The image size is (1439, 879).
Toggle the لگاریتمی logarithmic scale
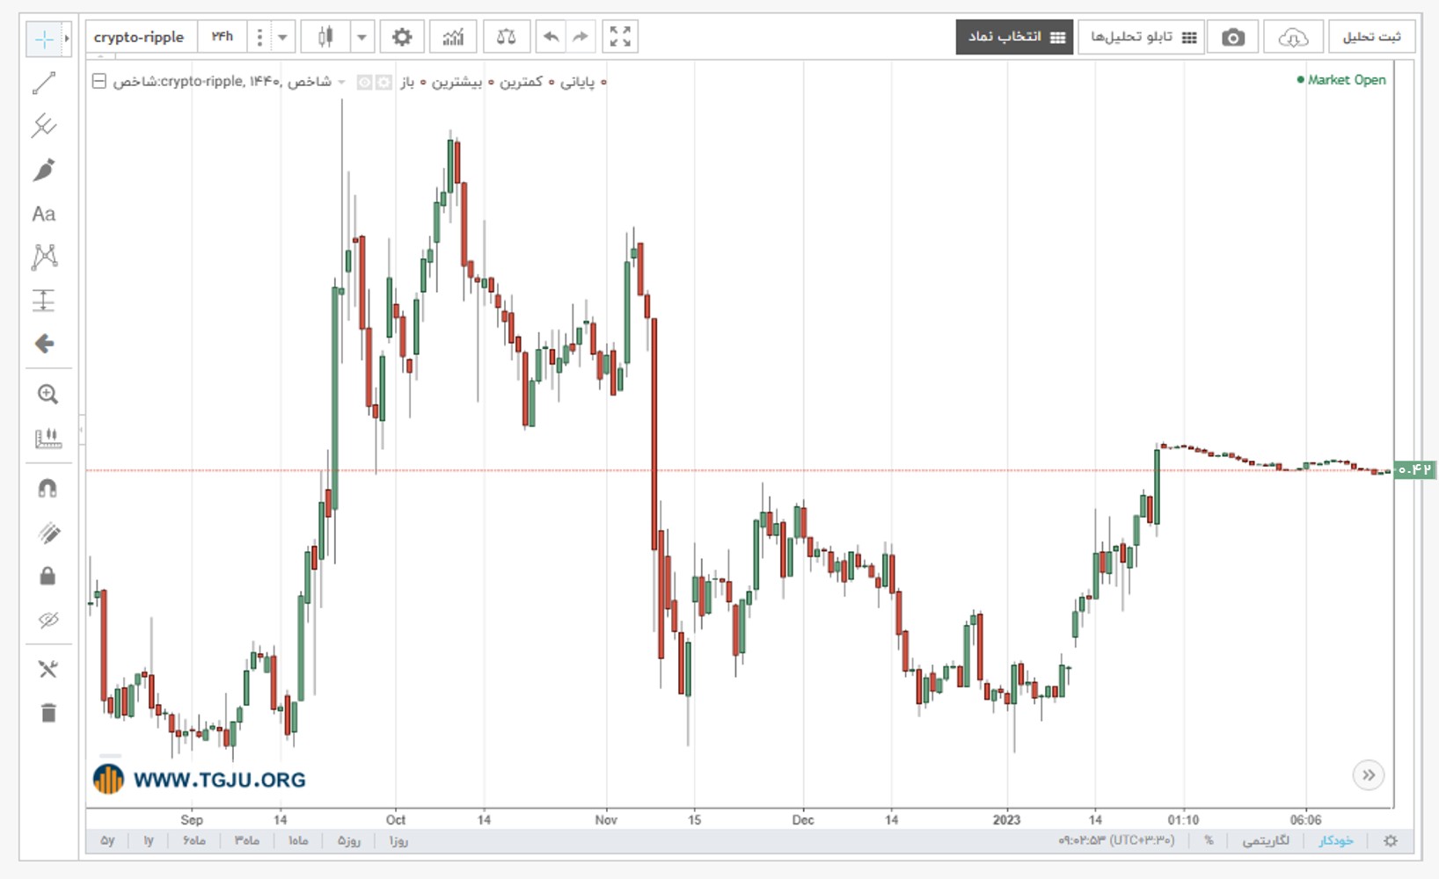(x=1266, y=841)
